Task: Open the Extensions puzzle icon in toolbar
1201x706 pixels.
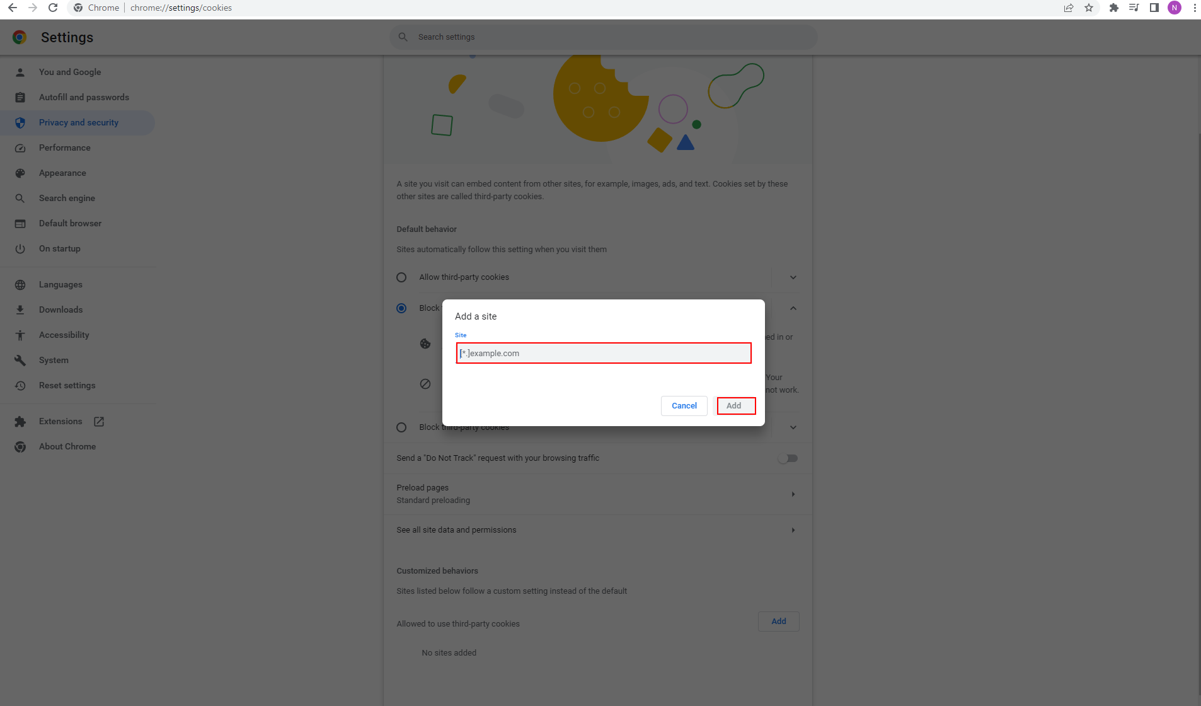Action: point(1113,8)
